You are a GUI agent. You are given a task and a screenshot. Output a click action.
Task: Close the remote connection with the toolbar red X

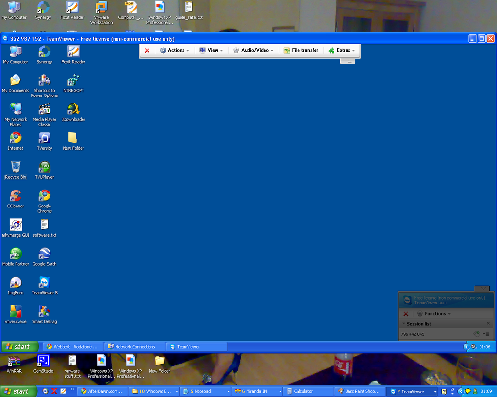point(147,50)
